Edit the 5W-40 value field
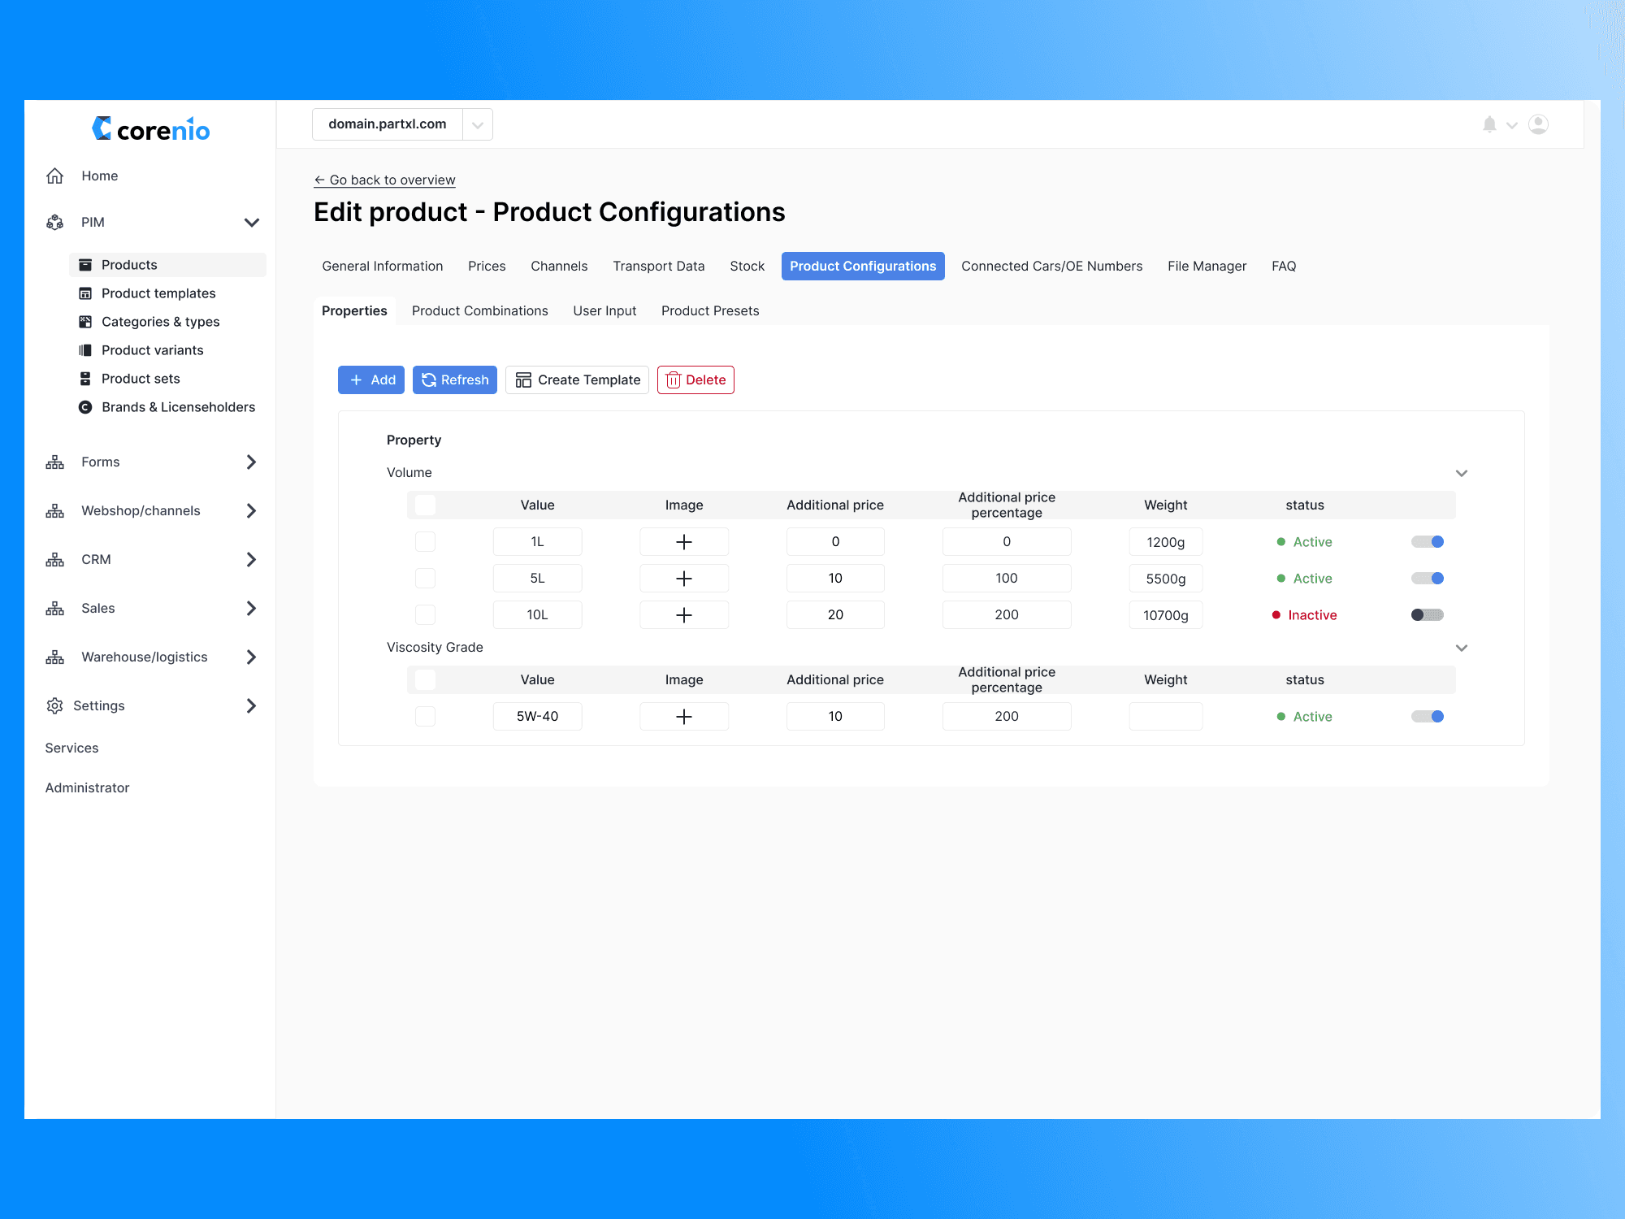The width and height of the screenshot is (1625, 1219). (537, 716)
